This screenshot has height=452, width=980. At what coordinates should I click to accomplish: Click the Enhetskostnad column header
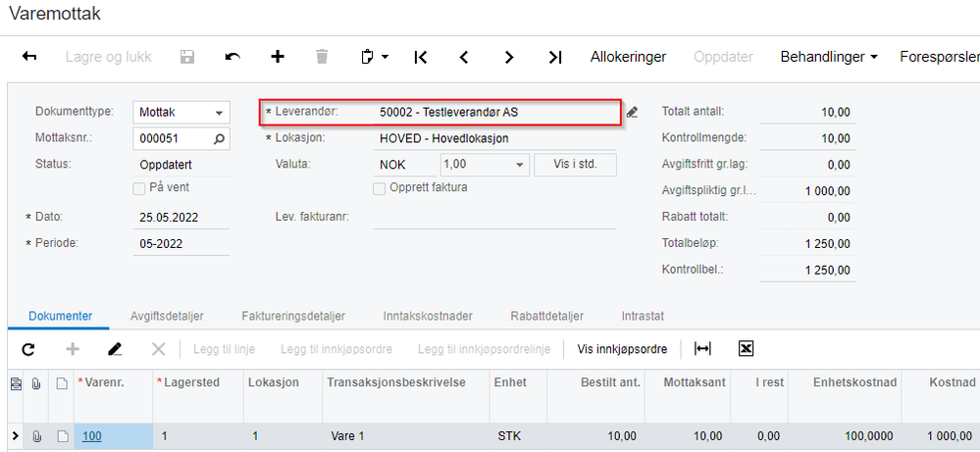[847, 396]
